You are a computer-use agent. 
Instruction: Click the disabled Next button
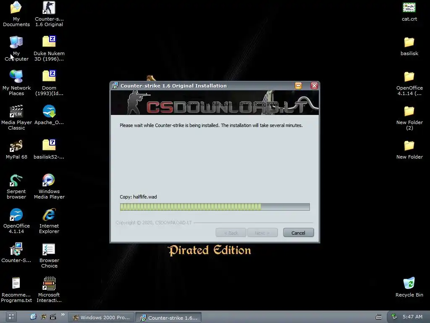(x=262, y=233)
